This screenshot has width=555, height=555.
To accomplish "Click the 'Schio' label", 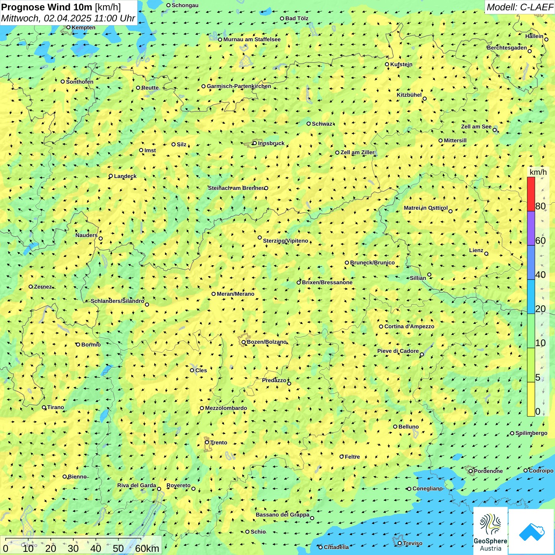I will (258, 532).
